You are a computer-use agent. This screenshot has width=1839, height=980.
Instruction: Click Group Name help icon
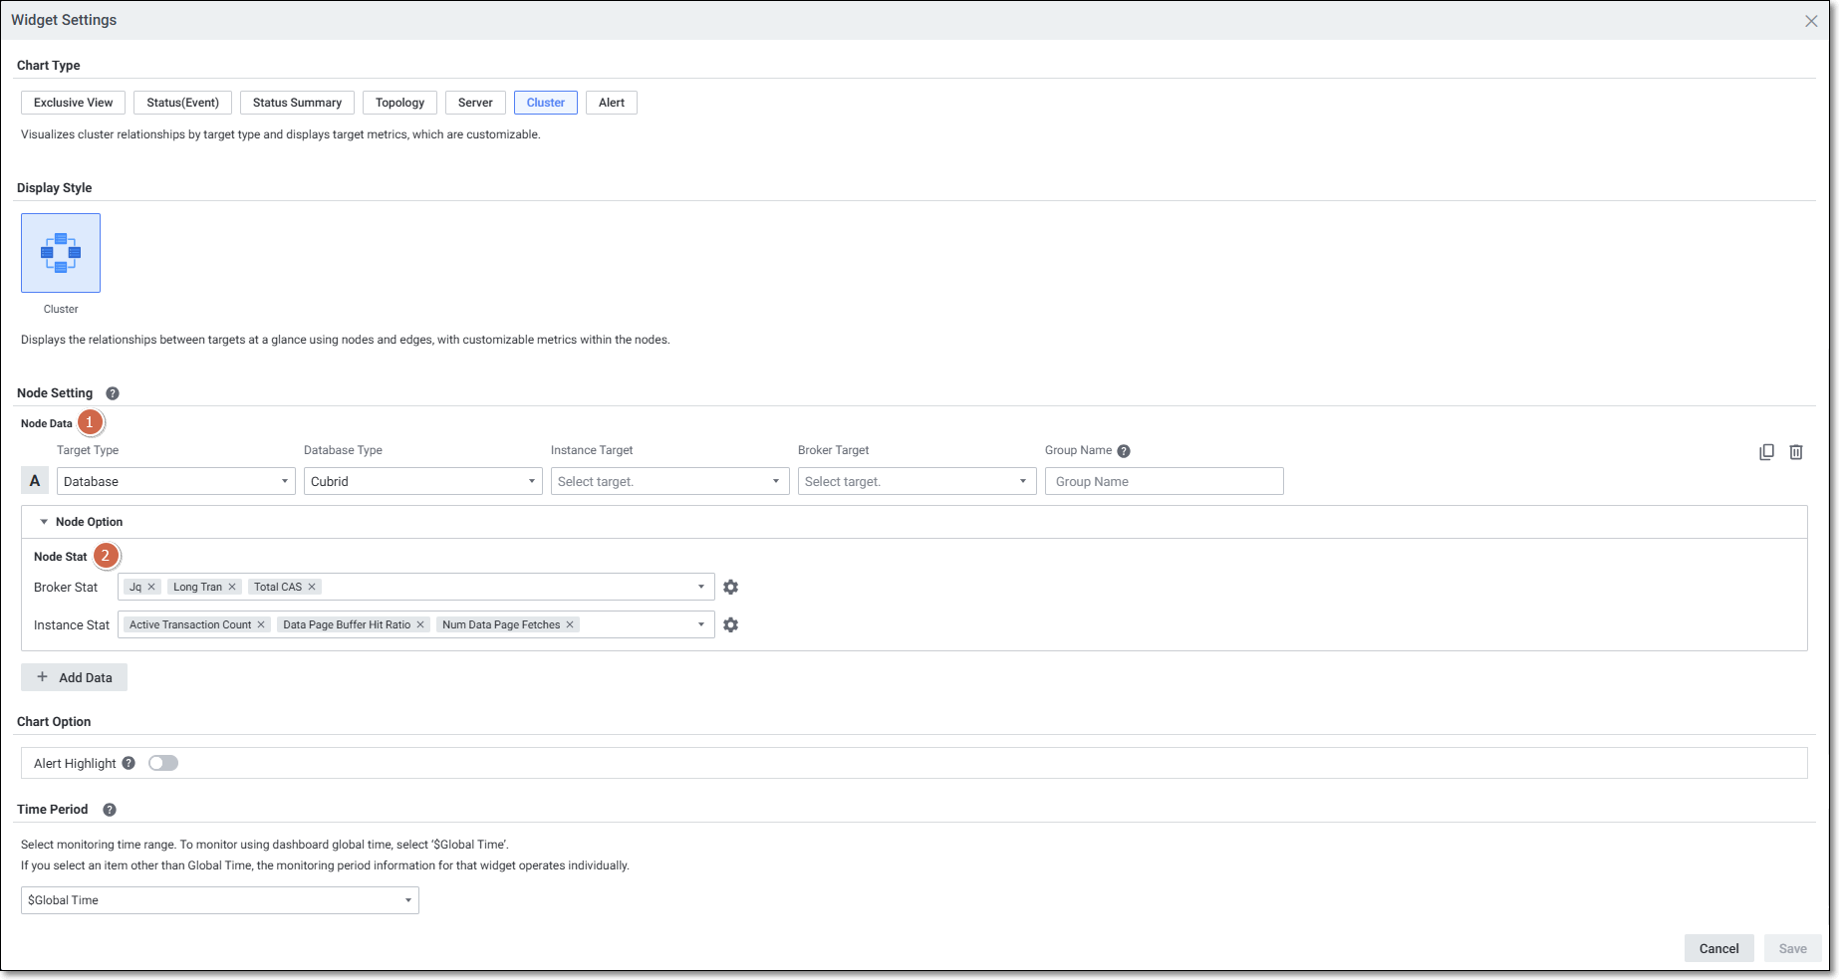pos(1124,451)
